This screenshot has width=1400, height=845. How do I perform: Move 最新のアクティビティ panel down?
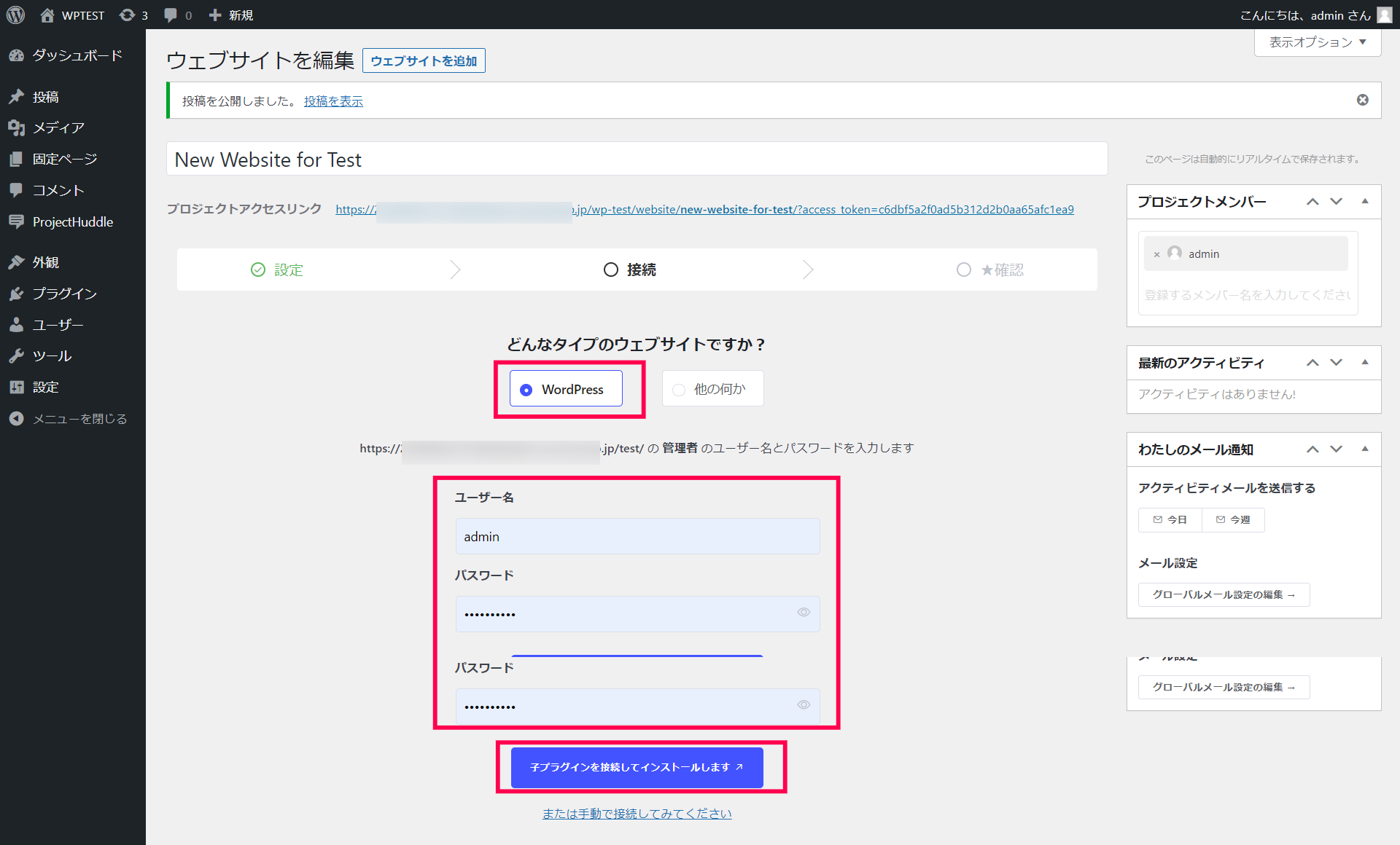(x=1336, y=363)
